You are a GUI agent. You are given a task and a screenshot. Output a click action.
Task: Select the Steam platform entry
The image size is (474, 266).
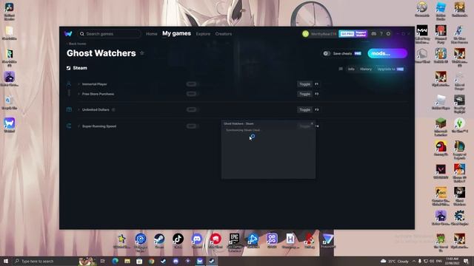click(77, 68)
